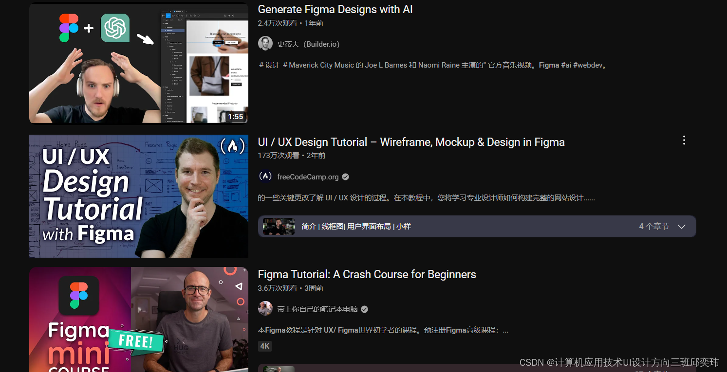Open the 史蒂夫 (Builder.io) channel name
The width and height of the screenshot is (727, 372).
click(x=308, y=44)
